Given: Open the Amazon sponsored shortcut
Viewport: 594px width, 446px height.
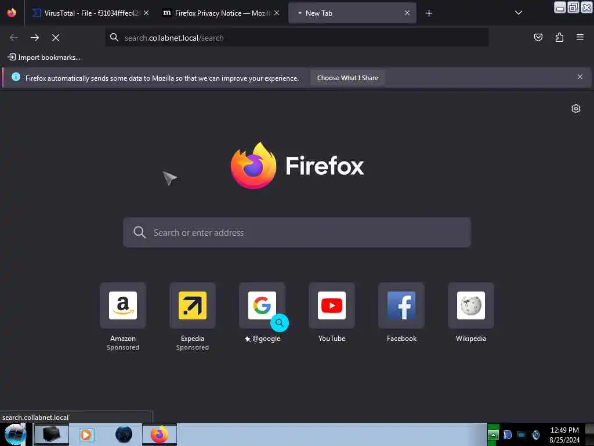Looking at the screenshot, I should pyautogui.click(x=123, y=305).
